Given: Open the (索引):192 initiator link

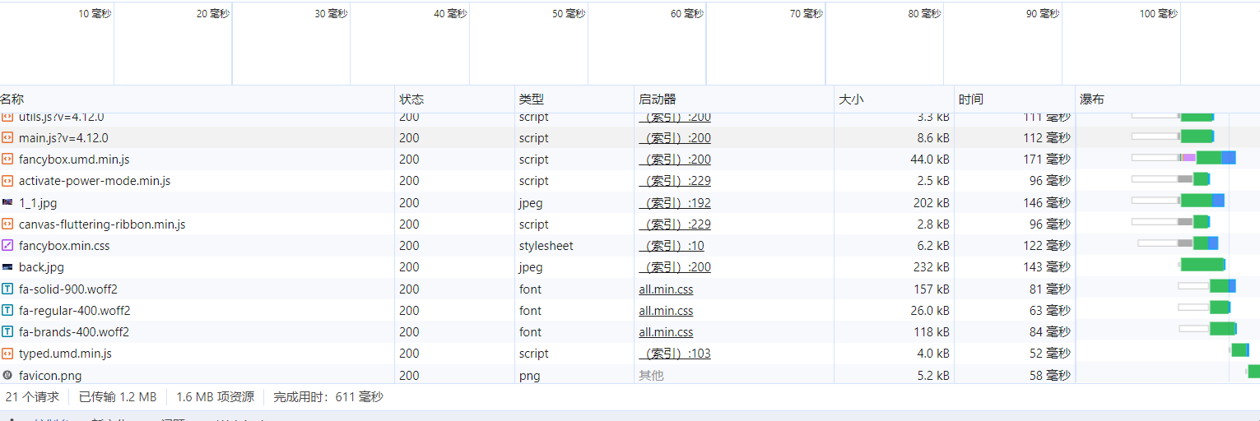Looking at the screenshot, I should click(675, 203).
